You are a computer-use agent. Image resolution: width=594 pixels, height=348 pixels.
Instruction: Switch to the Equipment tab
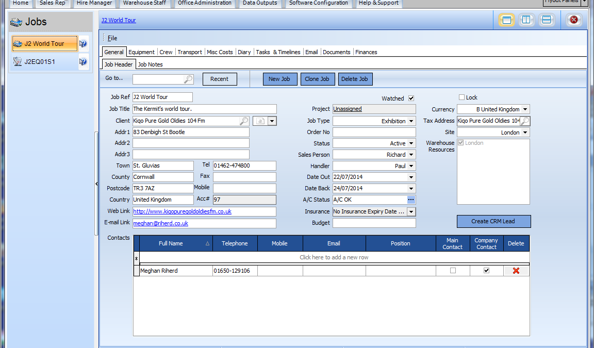(141, 52)
